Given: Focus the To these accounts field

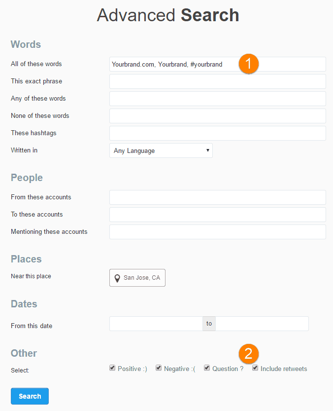Looking at the screenshot, I should (x=217, y=215).
